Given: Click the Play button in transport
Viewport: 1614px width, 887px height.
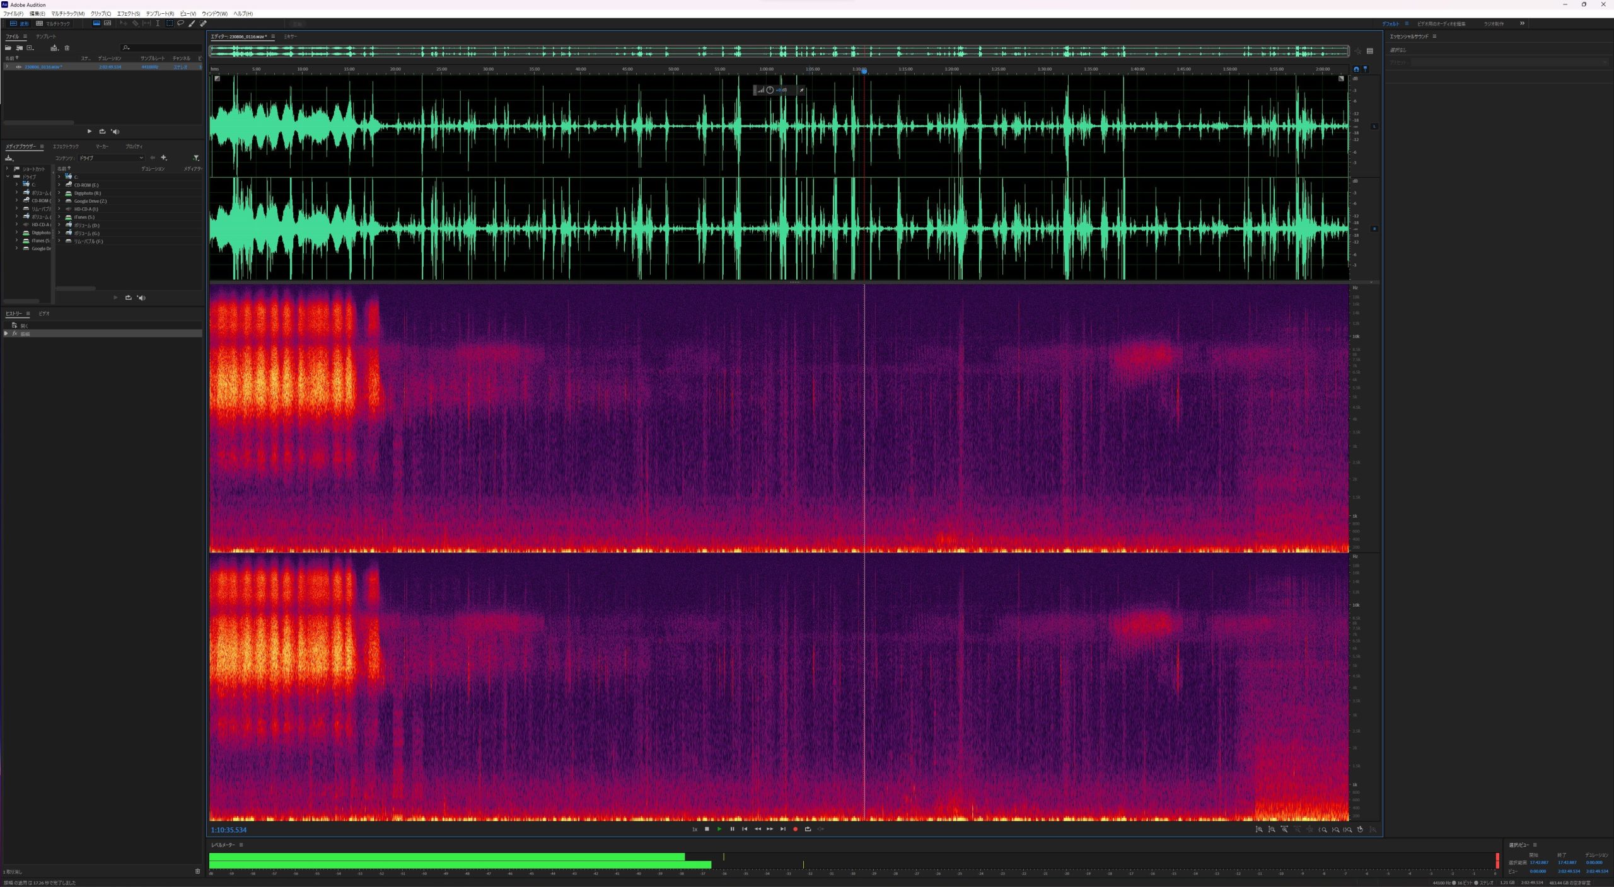Looking at the screenshot, I should pyautogui.click(x=719, y=829).
